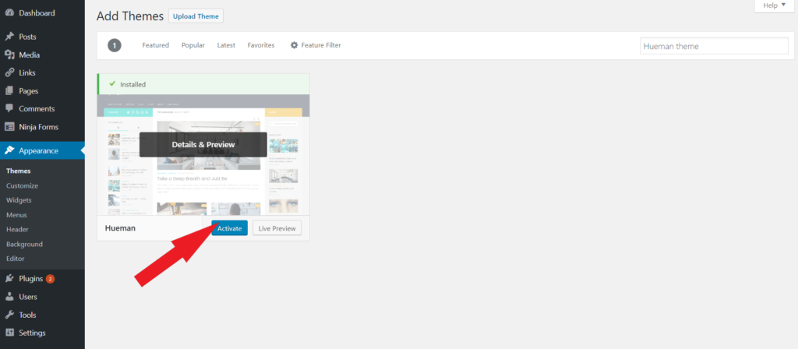Open the Background submenu item
This screenshot has height=349, width=798.
[x=24, y=244]
